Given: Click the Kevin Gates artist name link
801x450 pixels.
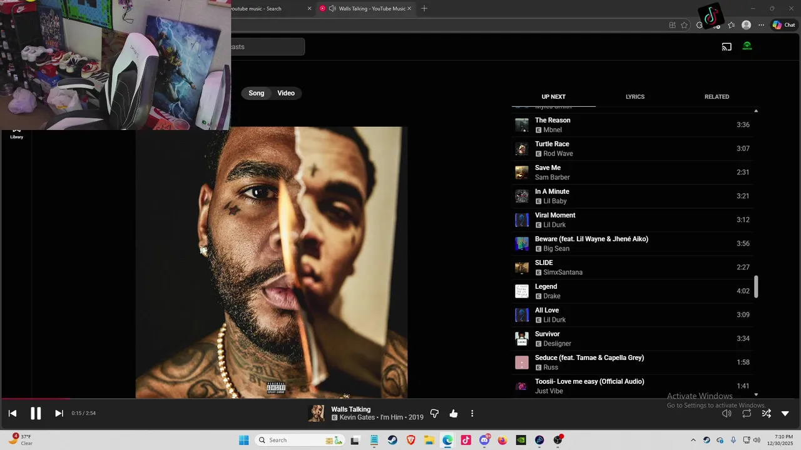Looking at the screenshot, I should [357, 417].
